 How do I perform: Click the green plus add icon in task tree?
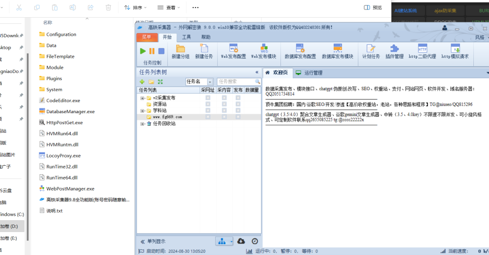click(x=142, y=82)
